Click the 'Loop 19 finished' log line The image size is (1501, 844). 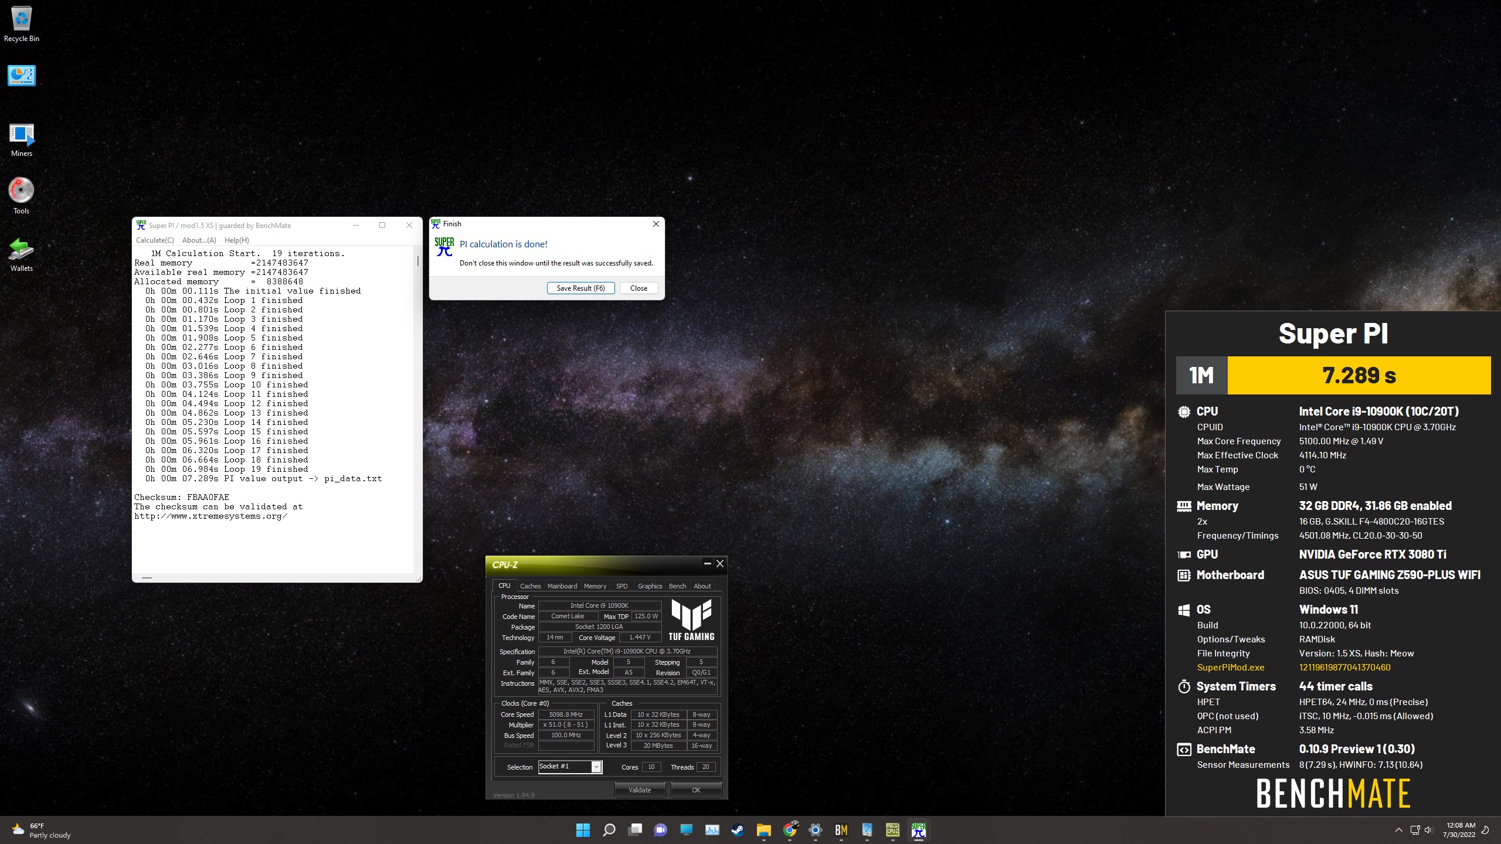pos(226,469)
